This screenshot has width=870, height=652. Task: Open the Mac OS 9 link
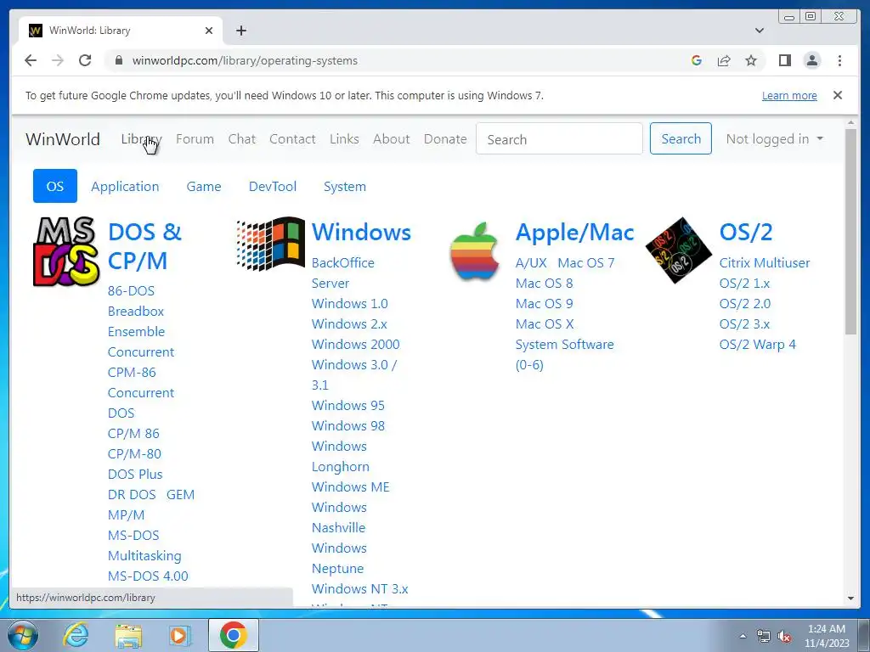pyautogui.click(x=544, y=304)
